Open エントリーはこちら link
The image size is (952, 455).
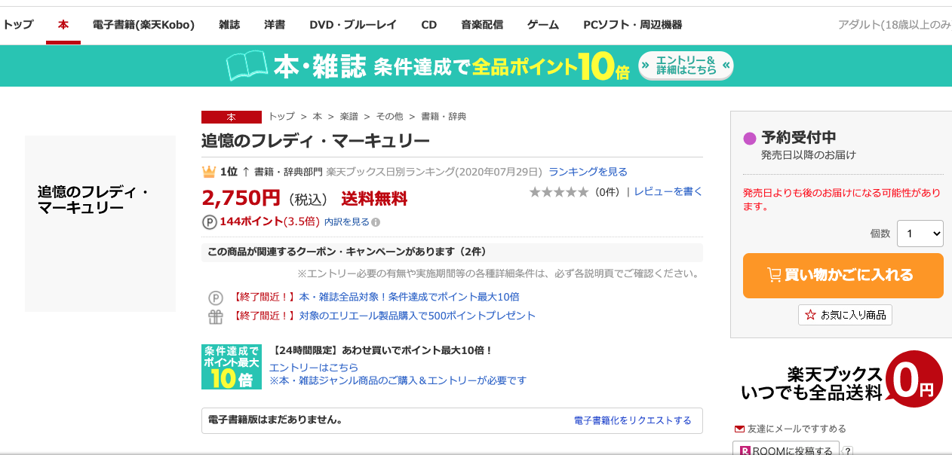314,368
